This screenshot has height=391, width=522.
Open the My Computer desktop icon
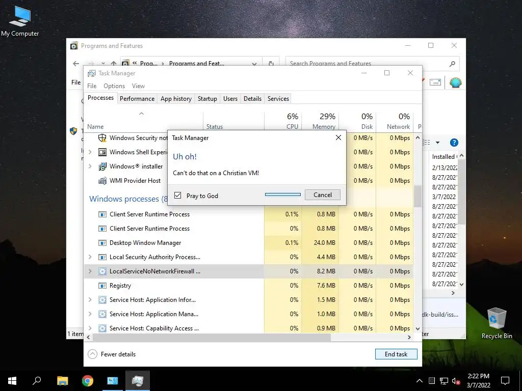pyautogui.click(x=20, y=20)
